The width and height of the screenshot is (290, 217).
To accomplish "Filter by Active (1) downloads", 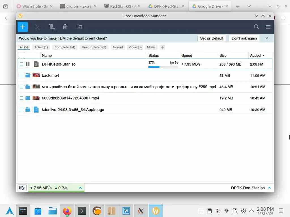I will pyautogui.click(x=41, y=47).
